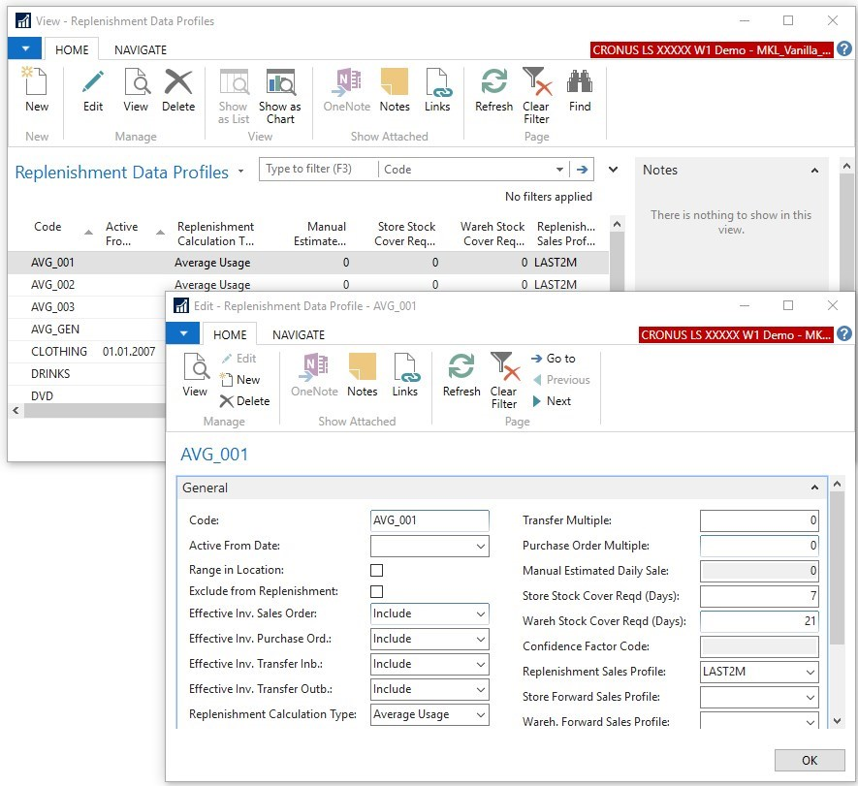Viewport: 858px width, 786px height.
Task: Enable Exclude from Replenishment checkbox
Action: 377,592
